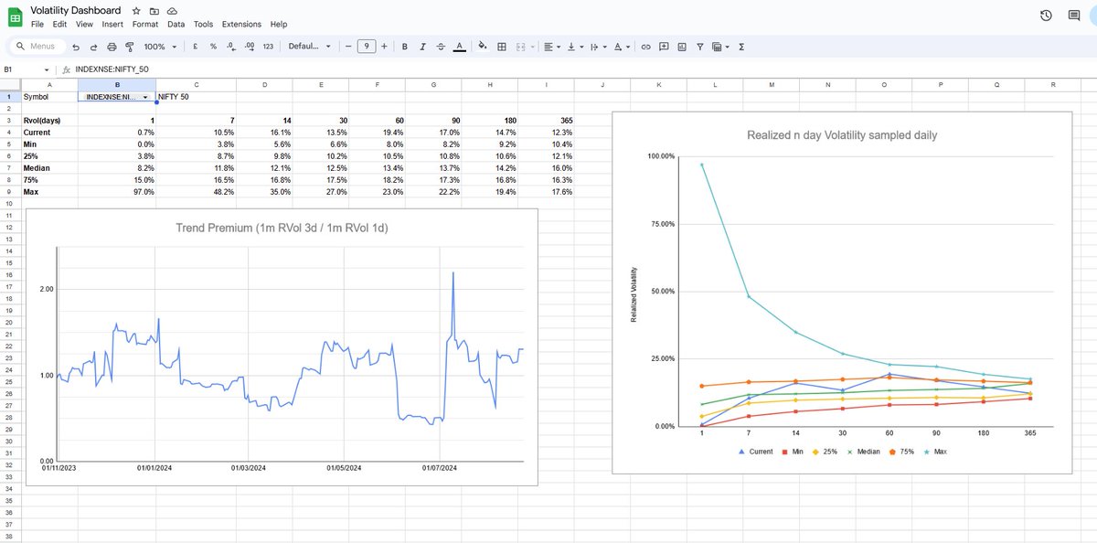Decrease font size with minus
The image size is (1097, 543).
point(348,47)
